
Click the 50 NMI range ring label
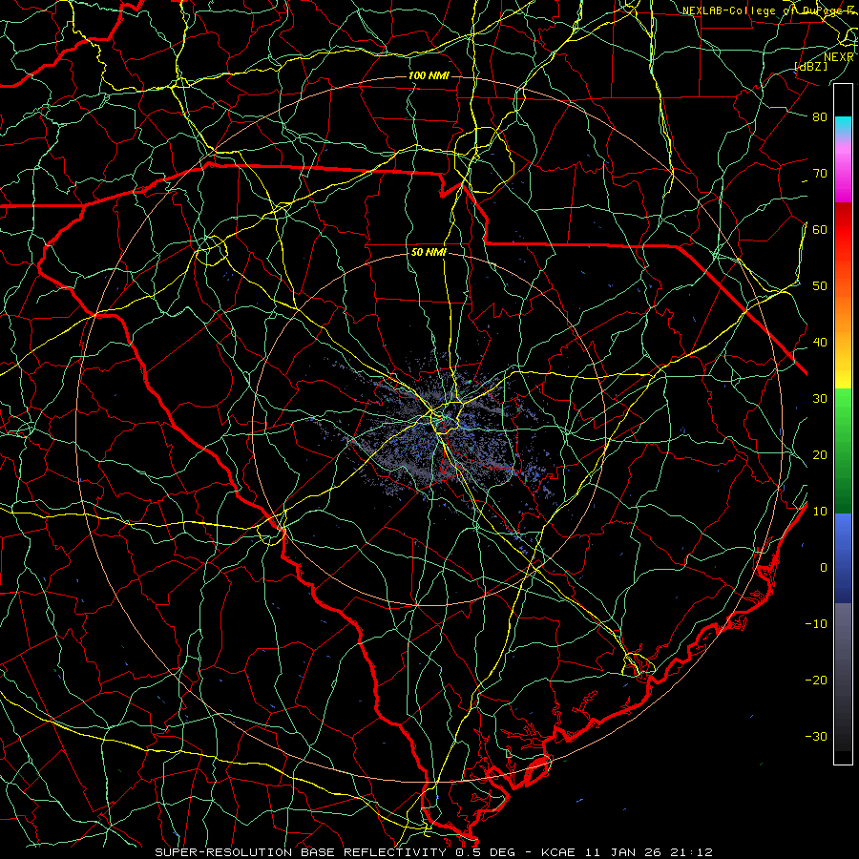tap(429, 253)
